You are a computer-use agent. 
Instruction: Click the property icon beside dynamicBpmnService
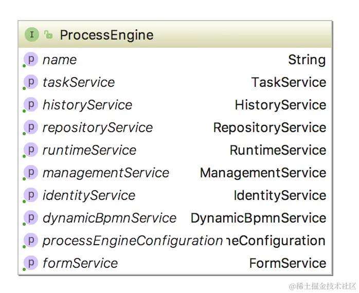pos(31,218)
